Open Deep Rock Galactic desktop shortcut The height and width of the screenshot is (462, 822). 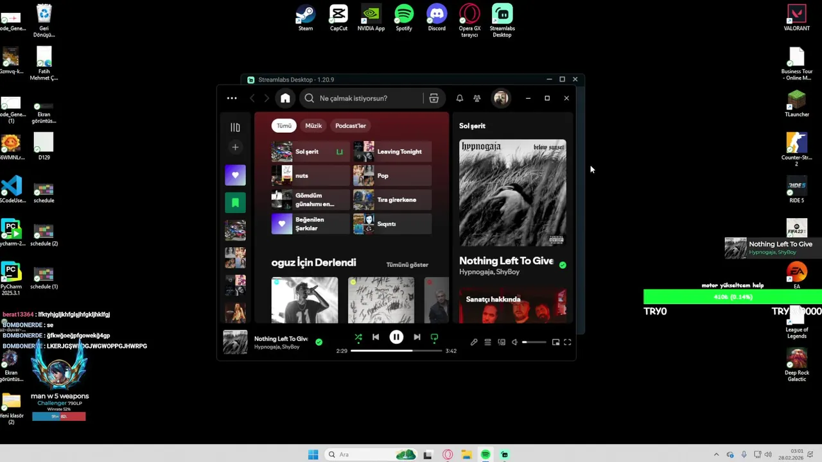797,365
